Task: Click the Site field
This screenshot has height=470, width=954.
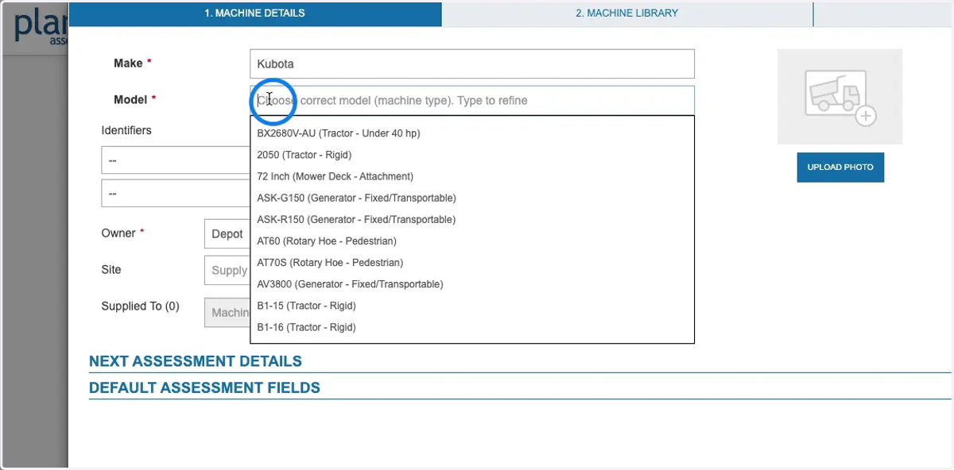Action: 227,270
